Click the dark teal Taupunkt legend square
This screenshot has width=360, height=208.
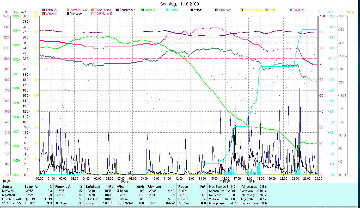(291, 10)
